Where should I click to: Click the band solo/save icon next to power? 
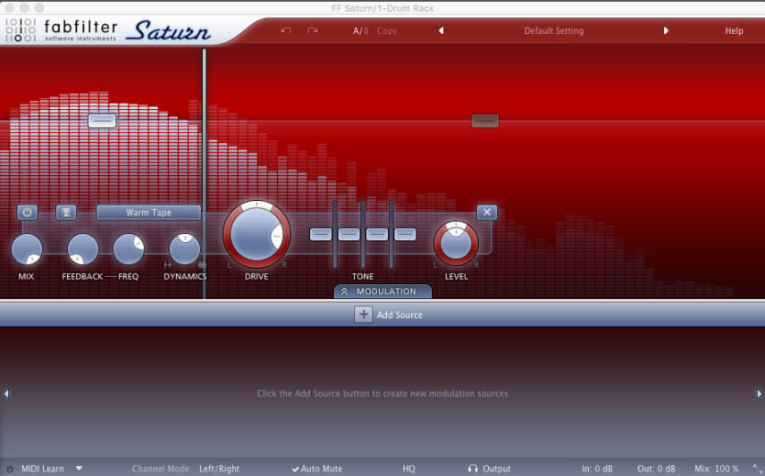click(66, 213)
